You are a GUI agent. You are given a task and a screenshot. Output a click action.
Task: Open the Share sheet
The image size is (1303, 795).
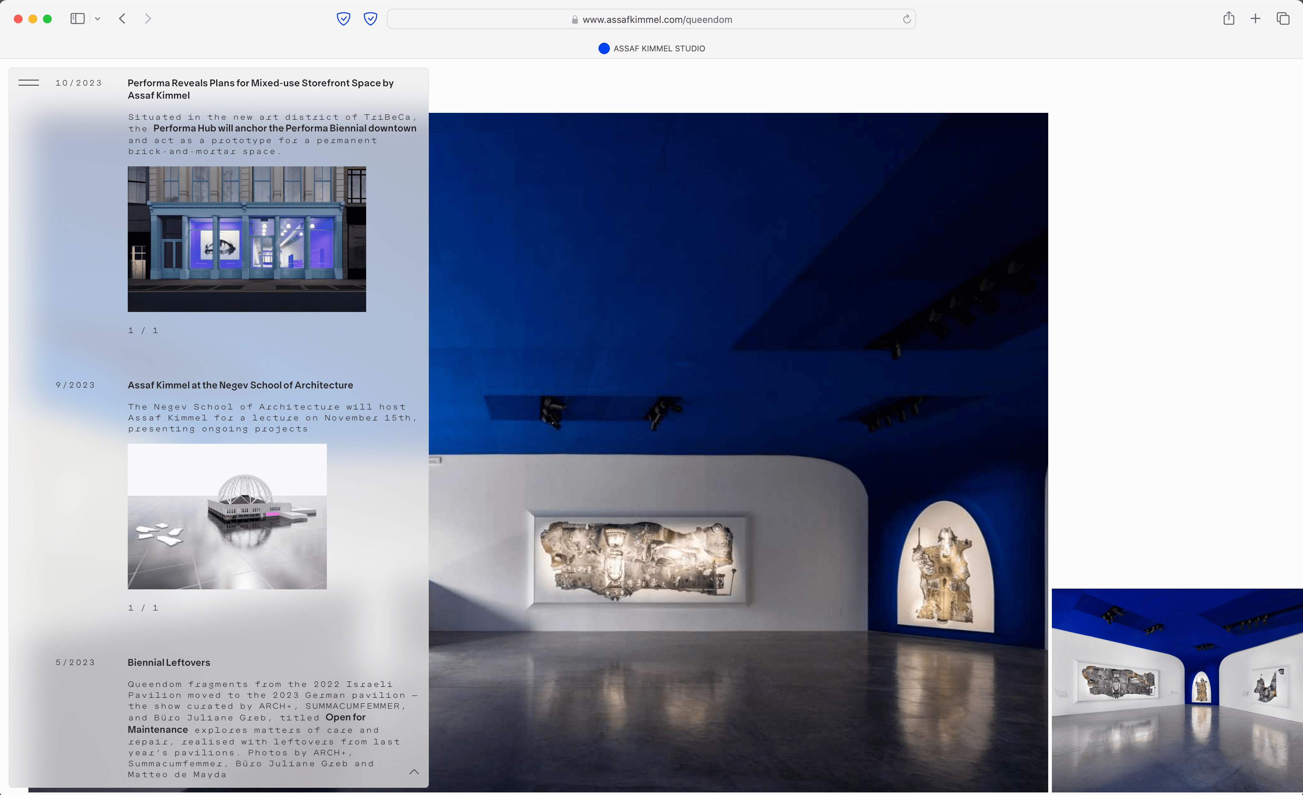[1228, 19]
